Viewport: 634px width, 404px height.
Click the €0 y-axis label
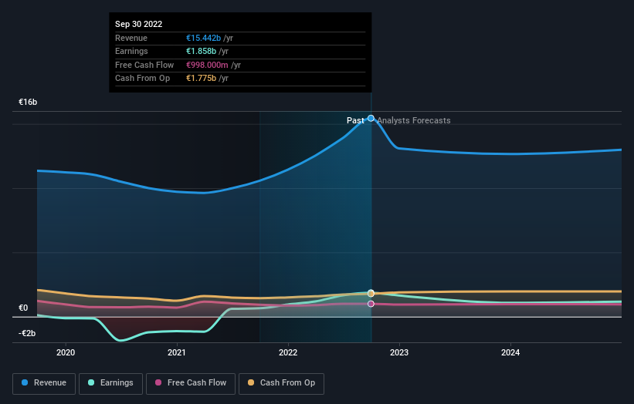[x=23, y=308]
